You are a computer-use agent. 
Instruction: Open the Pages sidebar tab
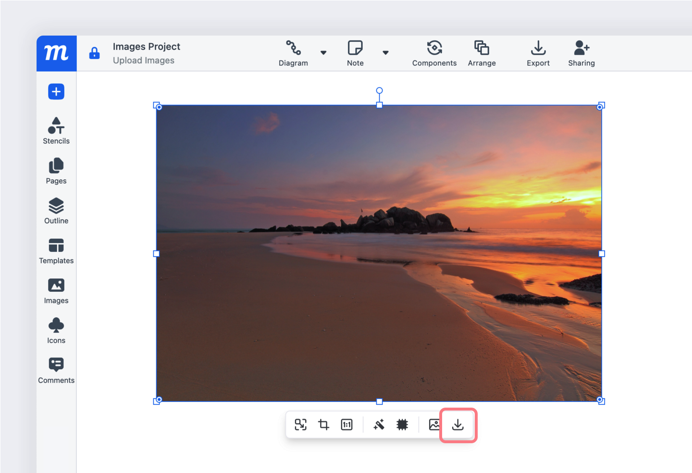point(56,171)
